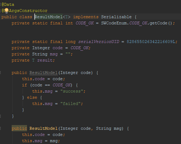Click the yellow lightbulb quick-fix icon
Screen dimensions: 181x144
click(7, 11)
